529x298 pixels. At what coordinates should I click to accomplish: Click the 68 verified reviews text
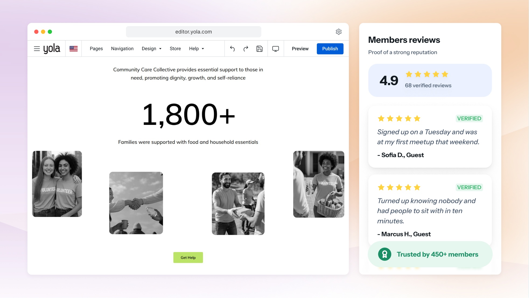pyautogui.click(x=428, y=86)
